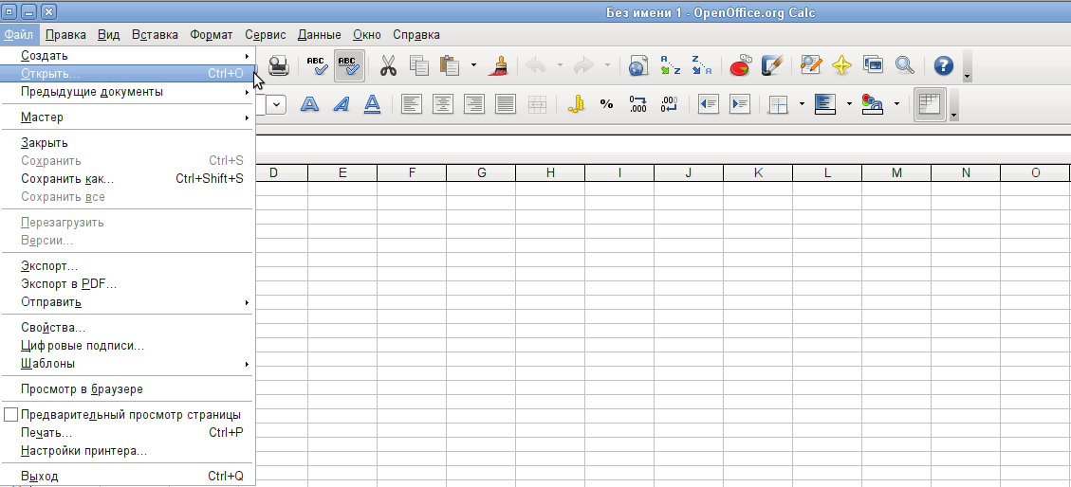
Task: Click the Decrease Indent icon
Action: 709,104
